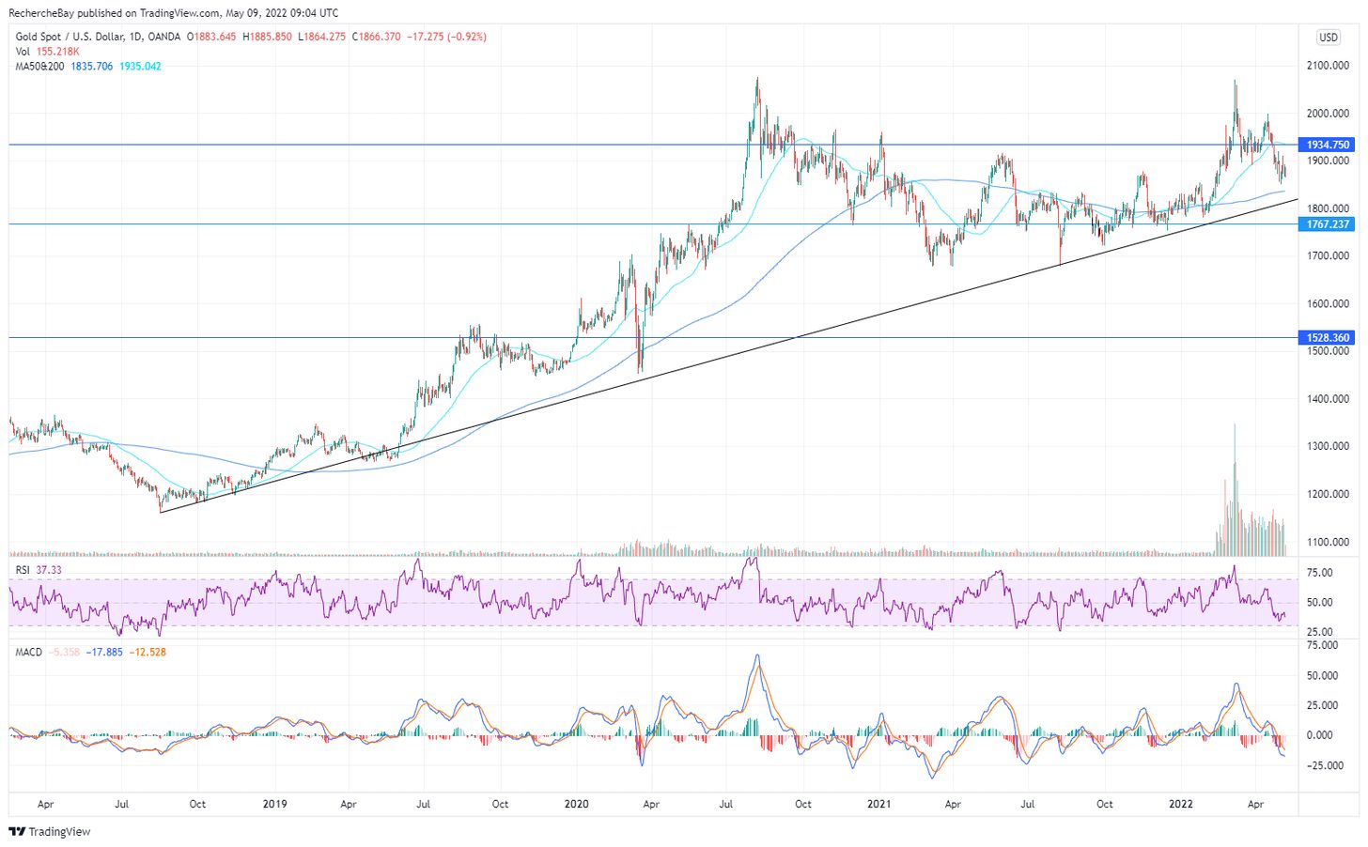
Task: Click the TradingView logo icon
Action: pos(17,832)
